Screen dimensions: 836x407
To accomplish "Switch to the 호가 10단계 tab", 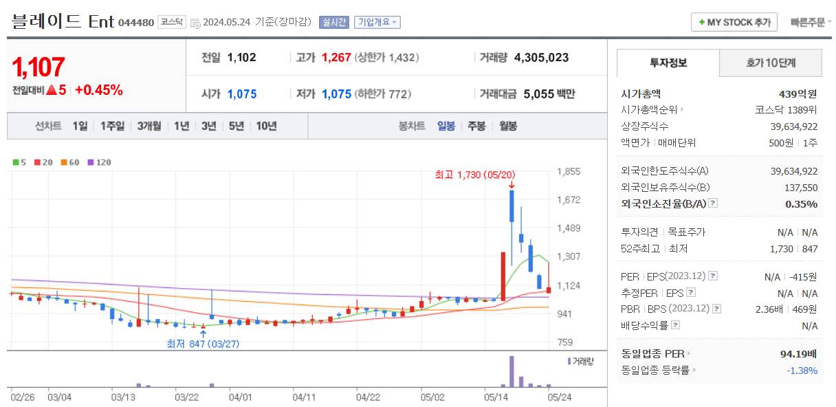I will [x=770, y=63].
